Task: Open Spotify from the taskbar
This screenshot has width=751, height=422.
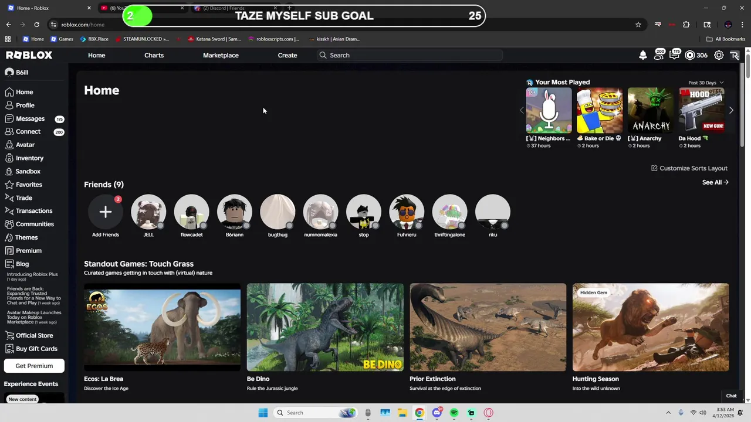Action: (454, 413)
